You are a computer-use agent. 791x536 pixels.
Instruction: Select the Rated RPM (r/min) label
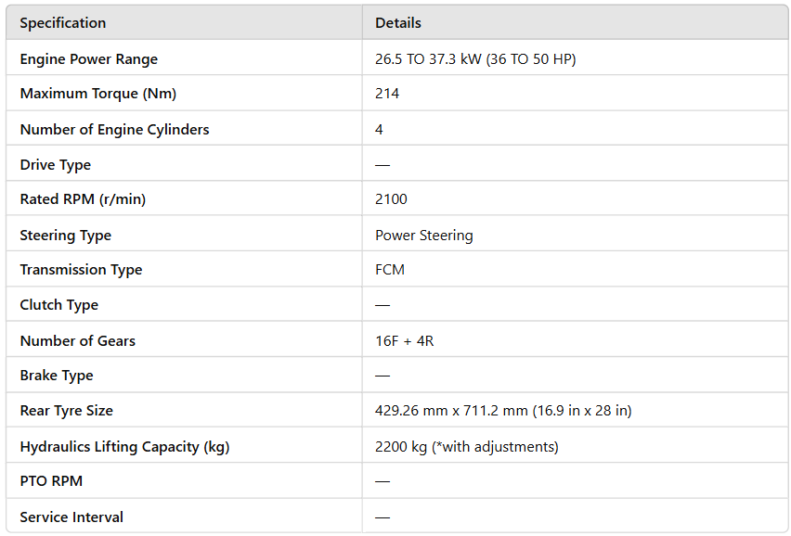tap(83, 199)
